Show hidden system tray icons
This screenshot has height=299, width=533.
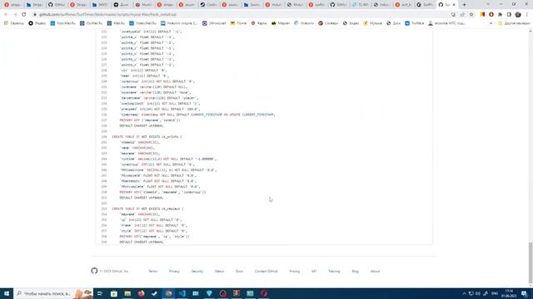[x=464, y=293]
